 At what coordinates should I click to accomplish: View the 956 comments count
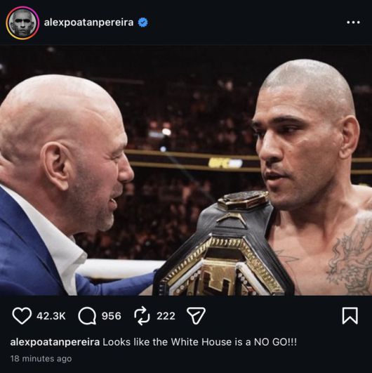[111, 316]
